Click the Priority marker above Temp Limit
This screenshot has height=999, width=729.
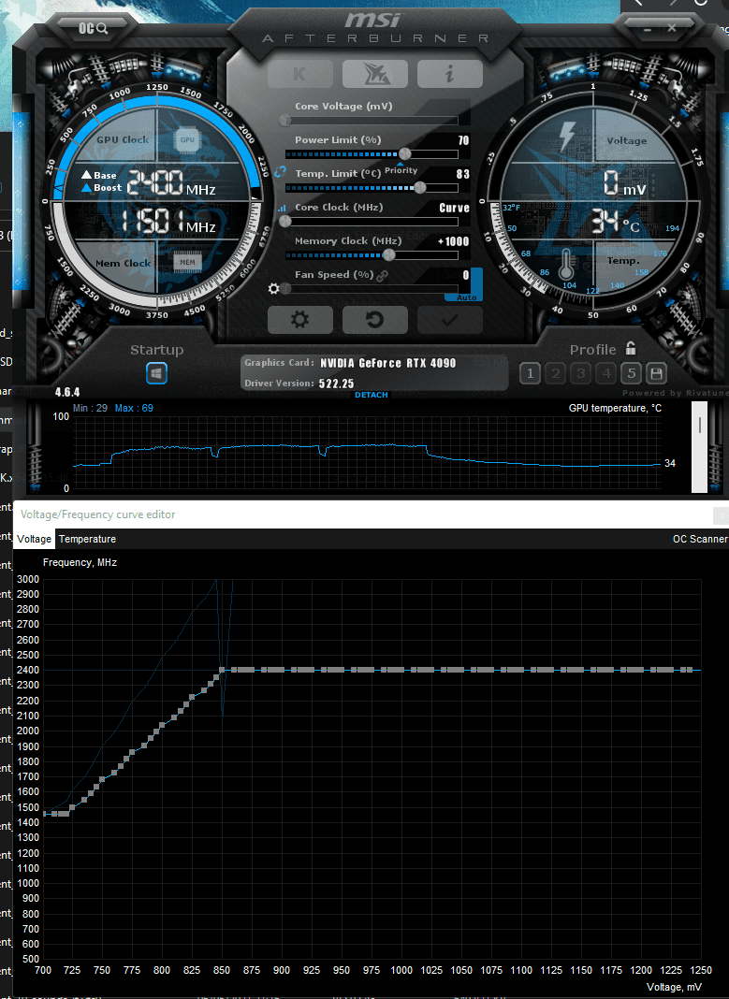click(x=401, y=170)
